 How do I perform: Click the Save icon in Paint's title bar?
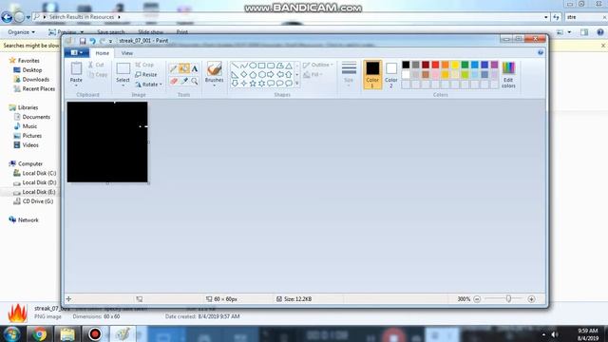click(x=83, y=41)
